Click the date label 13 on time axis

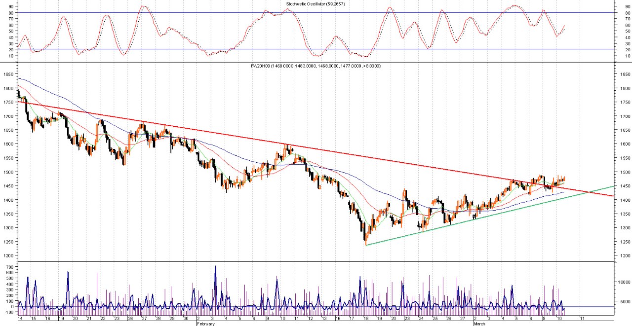pos(323,319)
